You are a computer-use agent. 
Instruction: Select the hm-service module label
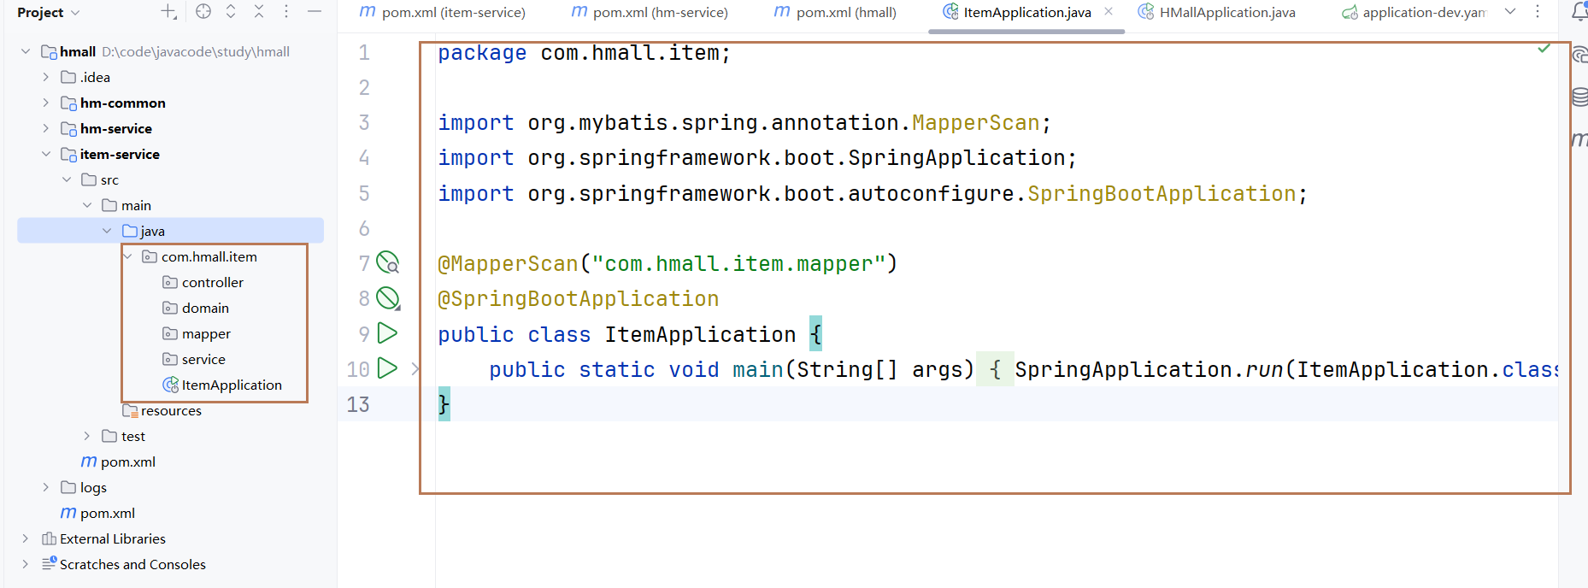click(x=116, y=128)
